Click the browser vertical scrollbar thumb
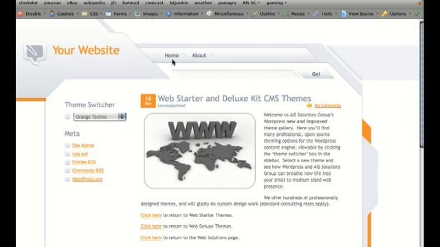 (x=421, y=84)
